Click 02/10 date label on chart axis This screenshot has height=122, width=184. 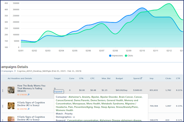pyautogui.click(x=142, y=51)
